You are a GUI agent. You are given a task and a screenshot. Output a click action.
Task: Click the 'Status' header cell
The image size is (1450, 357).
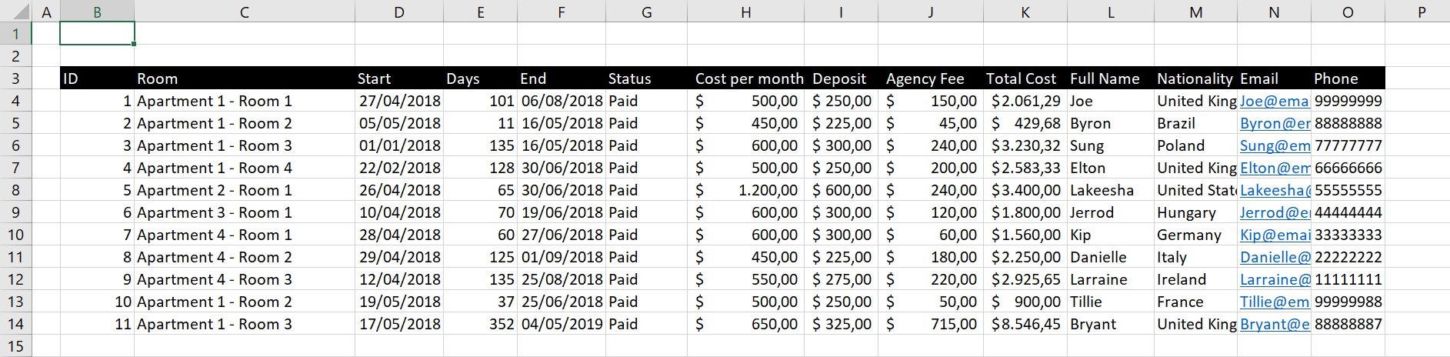[646, 78]
